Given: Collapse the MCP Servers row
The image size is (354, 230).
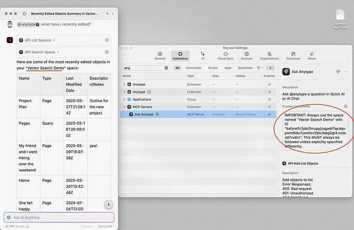Looking at the screenshot, I should [124, 107].
